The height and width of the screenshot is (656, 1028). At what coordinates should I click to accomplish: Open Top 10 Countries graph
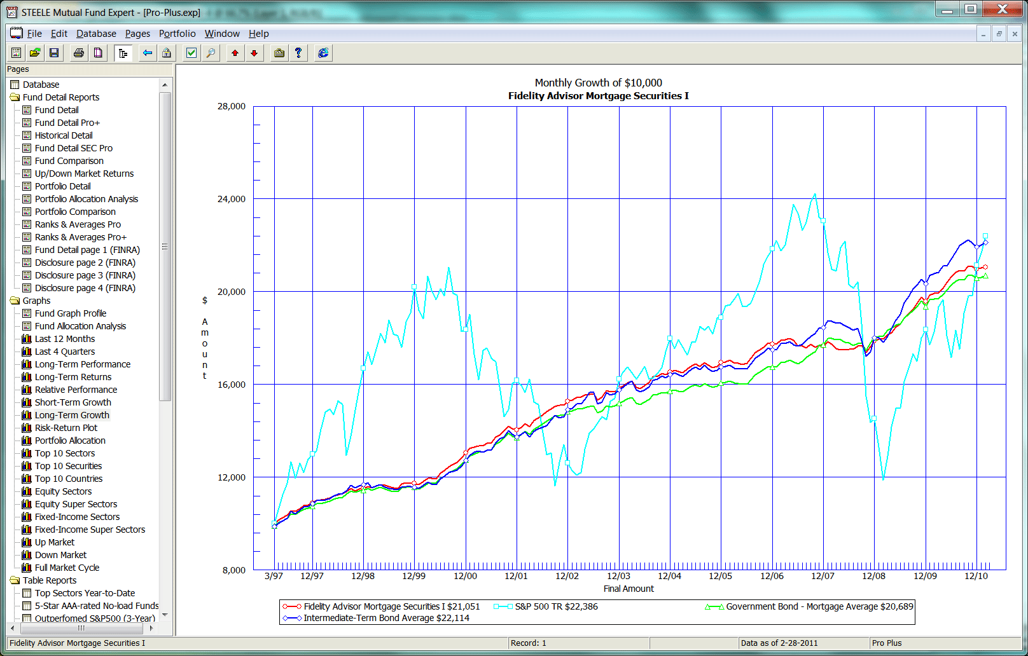tap(69, 479)
